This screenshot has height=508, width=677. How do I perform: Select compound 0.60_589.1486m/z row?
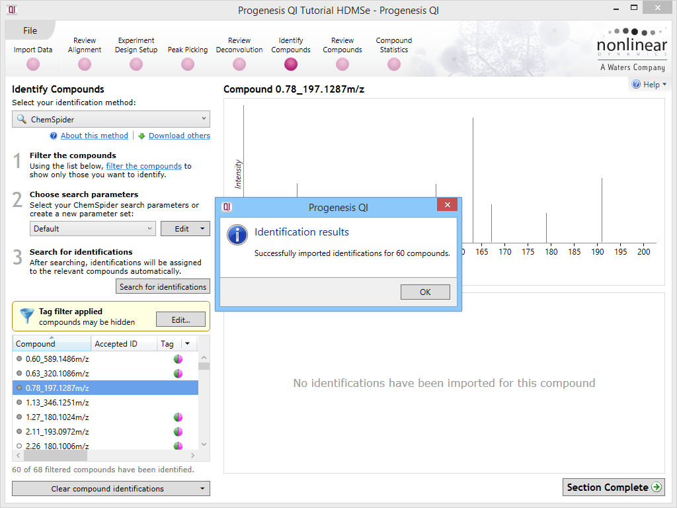tap(105, 359)
